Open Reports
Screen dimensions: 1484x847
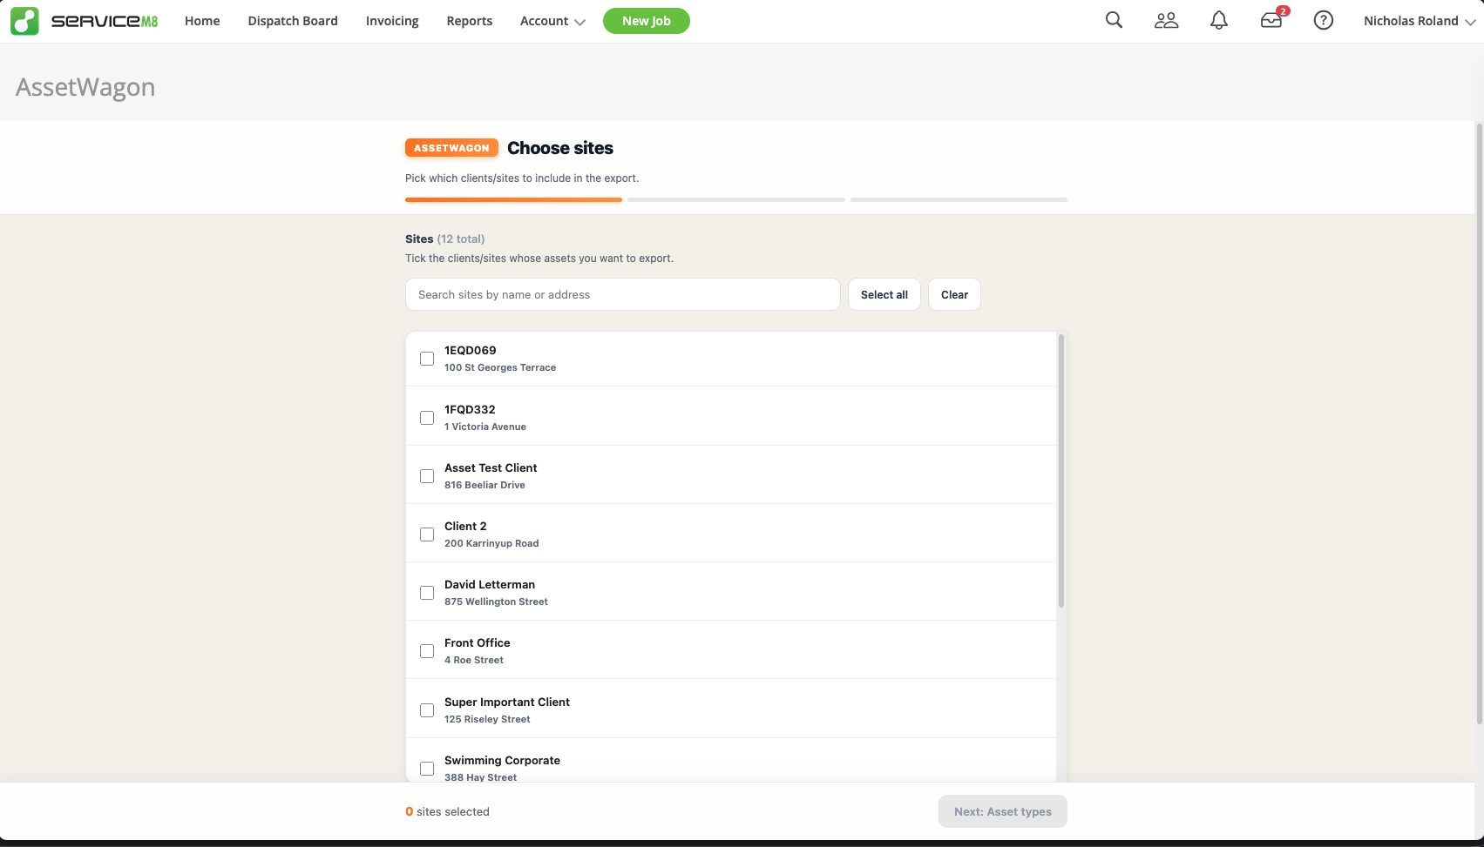point(470,21)
